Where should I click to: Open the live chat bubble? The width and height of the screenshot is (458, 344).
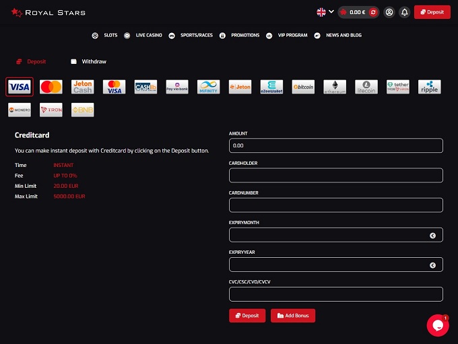pos(437,325)
